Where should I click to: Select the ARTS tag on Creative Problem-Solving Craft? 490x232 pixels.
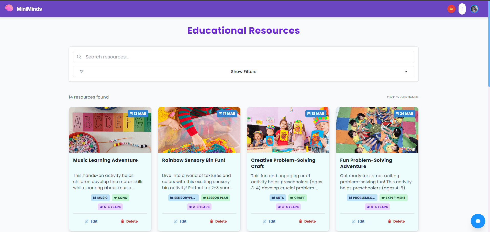[x=278, y=198]
